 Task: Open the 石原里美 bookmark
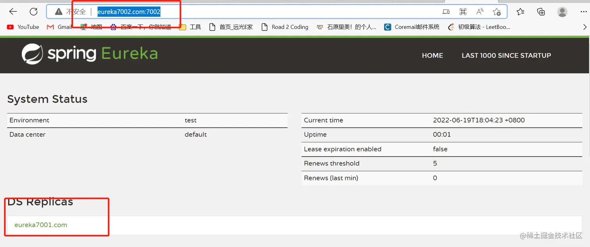coord(347,27)
